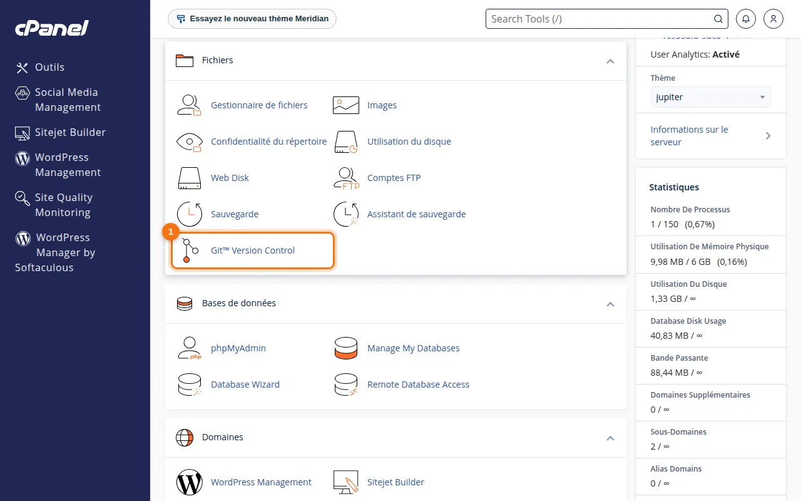
Task: Open the user account icon
Action: 773,19
